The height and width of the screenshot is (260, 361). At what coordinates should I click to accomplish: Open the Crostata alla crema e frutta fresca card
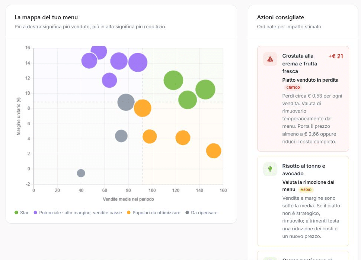click(x=303, y=99)
